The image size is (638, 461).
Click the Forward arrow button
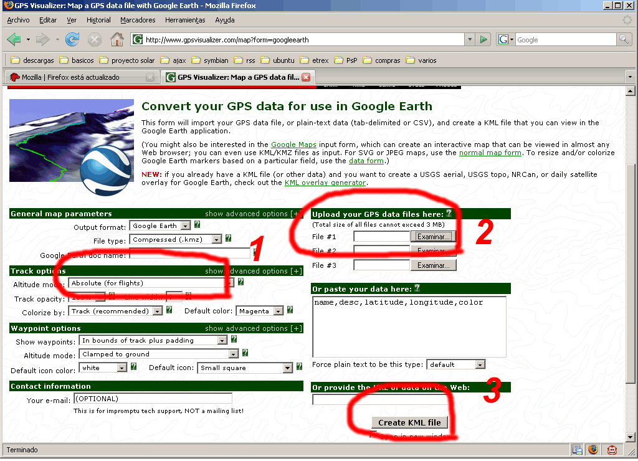point(43,39)
